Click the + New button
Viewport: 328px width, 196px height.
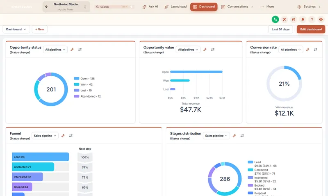click(39, 29)
